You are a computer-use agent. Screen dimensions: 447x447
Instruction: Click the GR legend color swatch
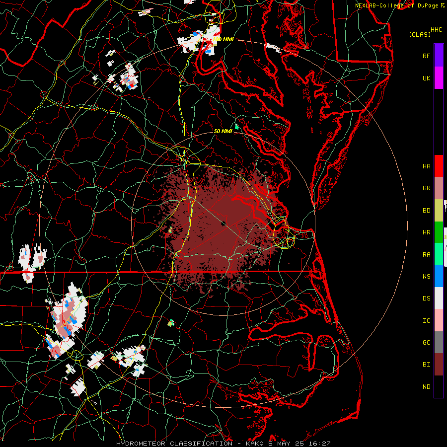[x=439, y=188]
